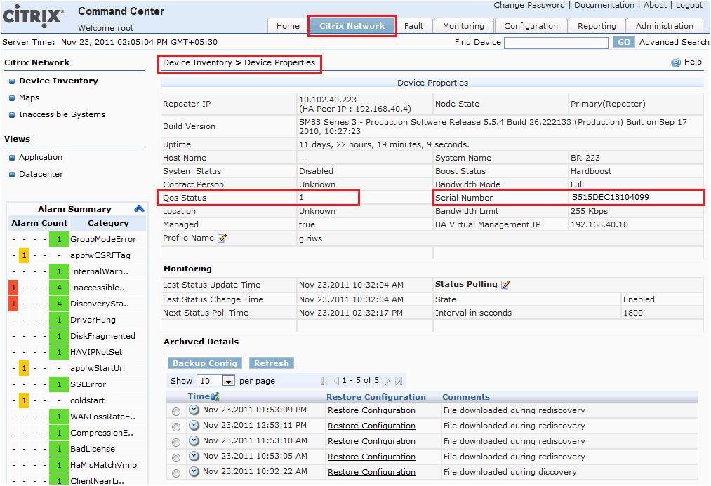The height and width of the screenshot is (486, 711).
Task: Click the Refresh button
Action: (x=271, y=363)
